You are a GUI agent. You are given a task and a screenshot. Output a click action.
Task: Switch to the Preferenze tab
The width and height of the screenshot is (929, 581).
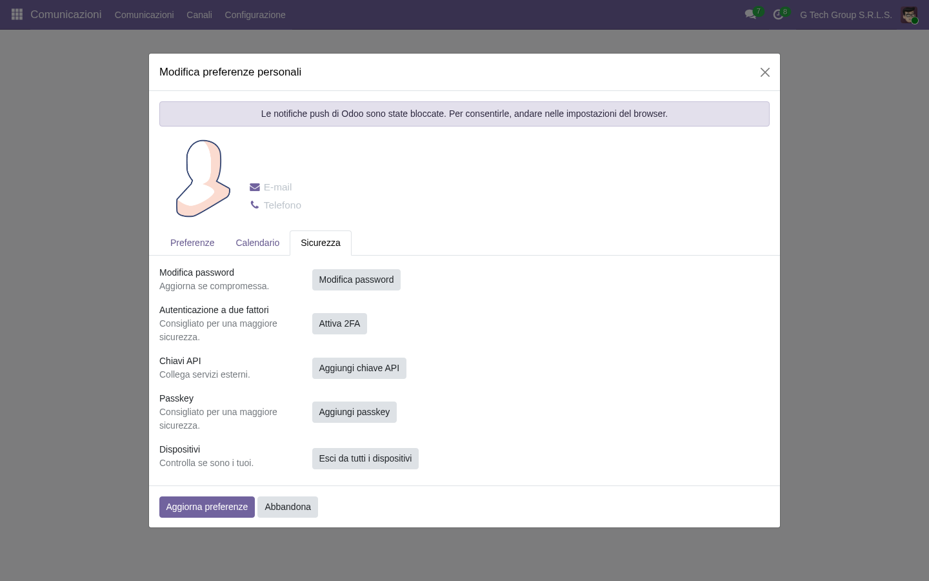(x=192, y=243)
